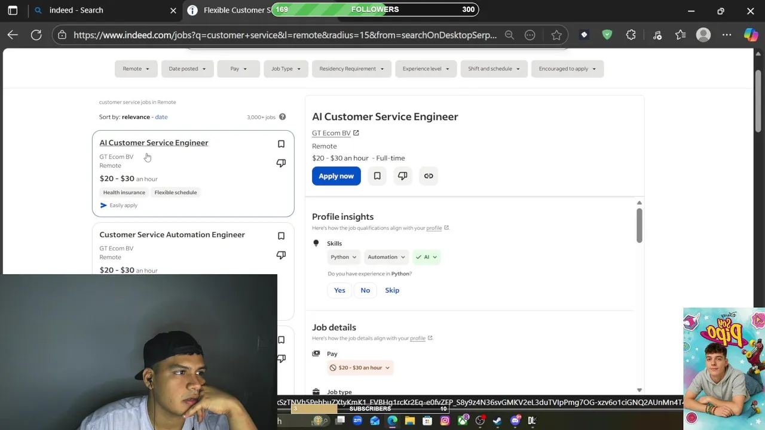Open Edge tab actions menu icon
The image size is (765, 430).
[x=13, y=10]
